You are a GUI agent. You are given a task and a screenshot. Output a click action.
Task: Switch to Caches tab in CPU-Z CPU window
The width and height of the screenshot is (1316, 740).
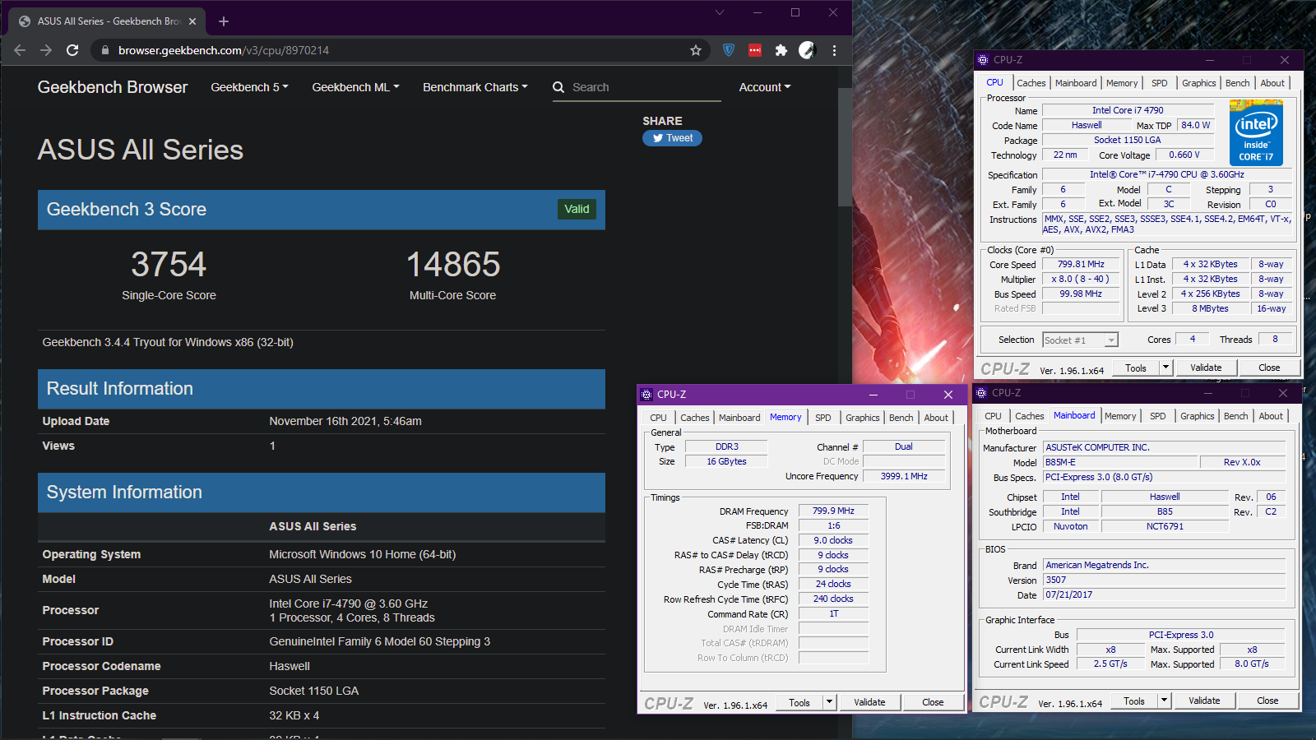tap(1031, 83)
